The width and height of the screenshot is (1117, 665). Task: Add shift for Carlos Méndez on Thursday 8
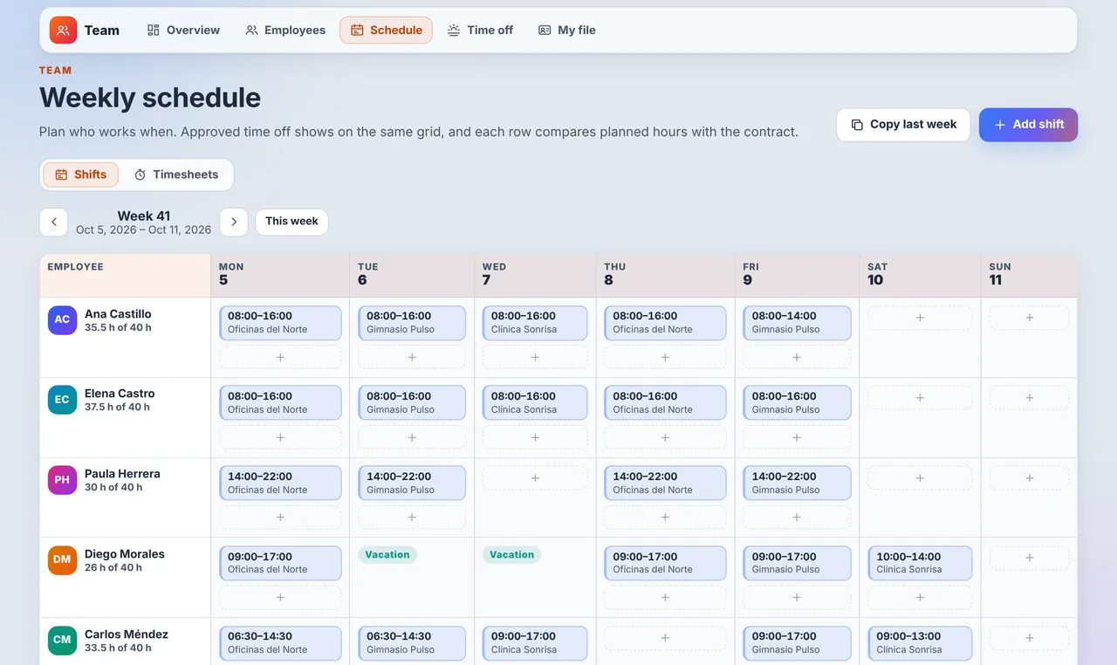coord(665,638)
